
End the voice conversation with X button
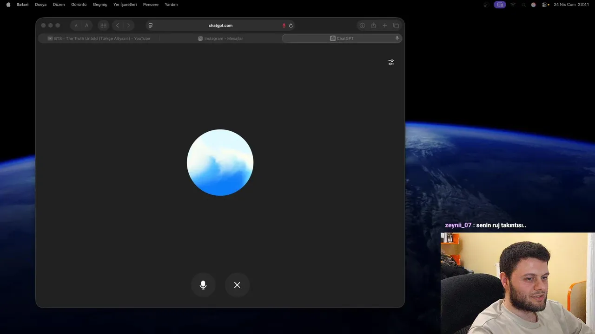coord(237,285)
